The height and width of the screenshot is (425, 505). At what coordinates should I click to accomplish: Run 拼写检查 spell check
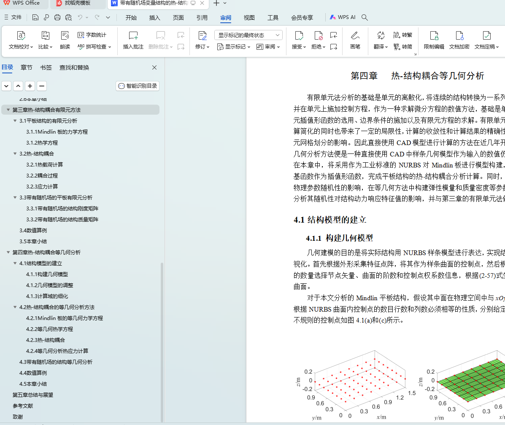[94, 47]
